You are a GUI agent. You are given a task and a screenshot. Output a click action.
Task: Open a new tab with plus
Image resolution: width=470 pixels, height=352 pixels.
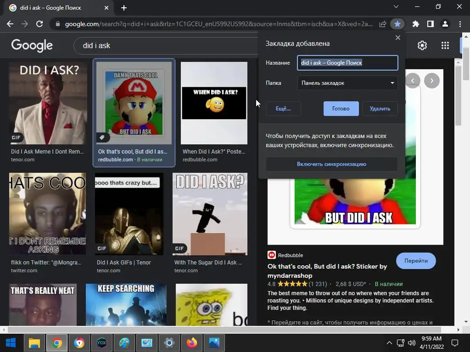coord(124,8)
